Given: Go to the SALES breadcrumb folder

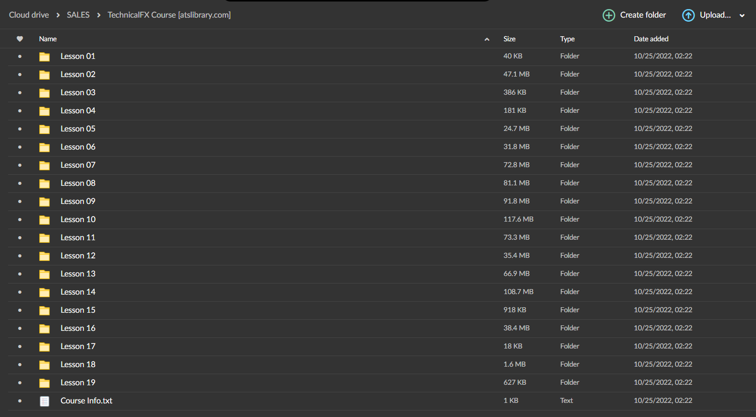Looking at the screenshot, I should click(x=78, y=15).
